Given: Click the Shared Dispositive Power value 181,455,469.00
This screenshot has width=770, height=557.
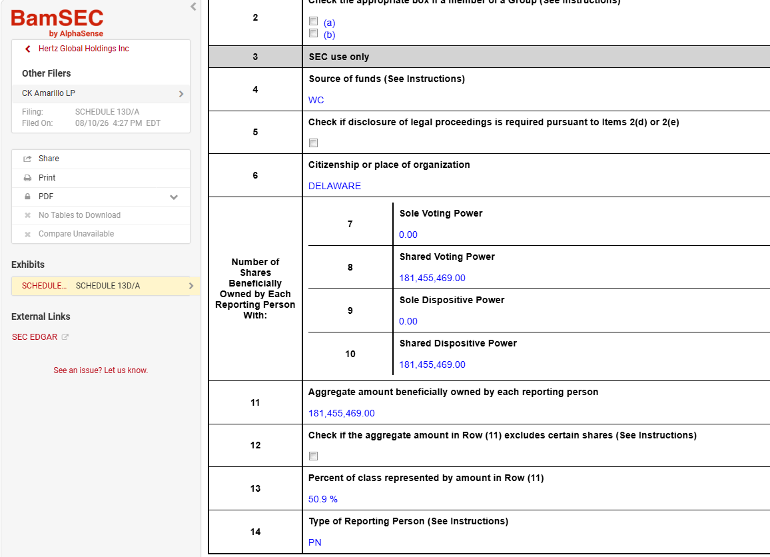Looking at the screenshot, I should point(432,364).
